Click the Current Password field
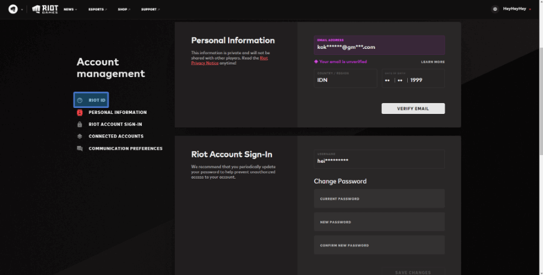This screenshot has width=543, height=275. (x=379, y=198)
